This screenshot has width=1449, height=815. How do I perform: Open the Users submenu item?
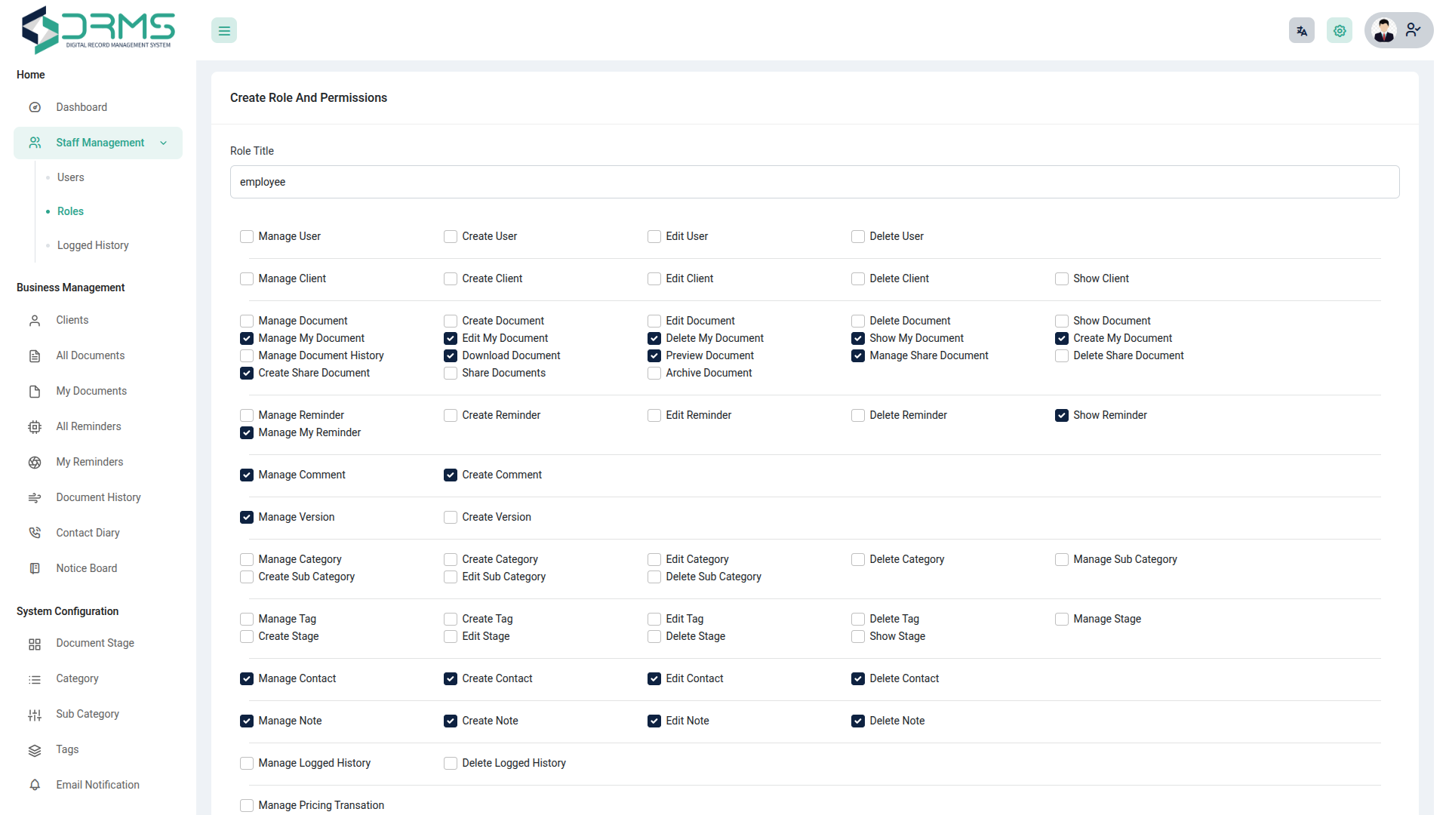(70, 177)
